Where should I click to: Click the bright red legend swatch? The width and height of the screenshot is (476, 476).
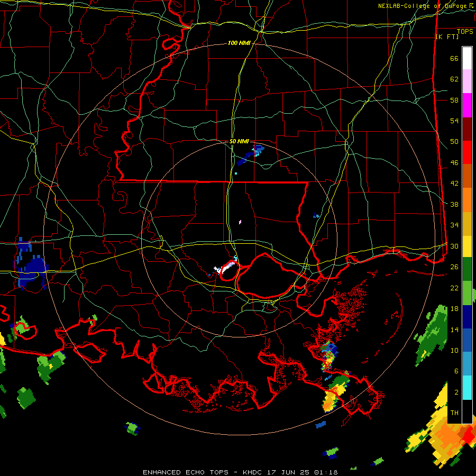[x=467, y=153]
